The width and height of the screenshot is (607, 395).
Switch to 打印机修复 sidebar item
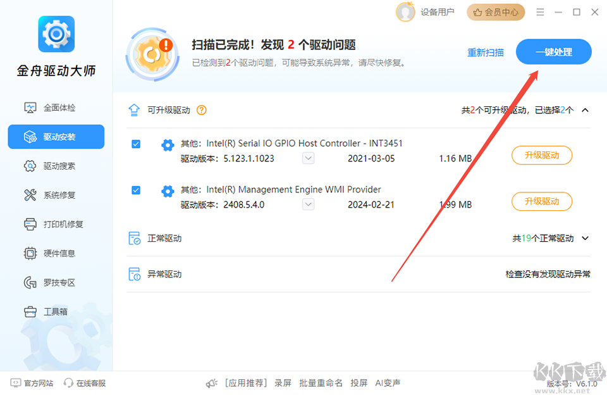click(x=56, y=224)
